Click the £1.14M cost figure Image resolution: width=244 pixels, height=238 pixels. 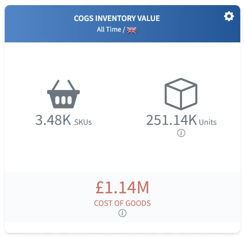pos(122,187)
